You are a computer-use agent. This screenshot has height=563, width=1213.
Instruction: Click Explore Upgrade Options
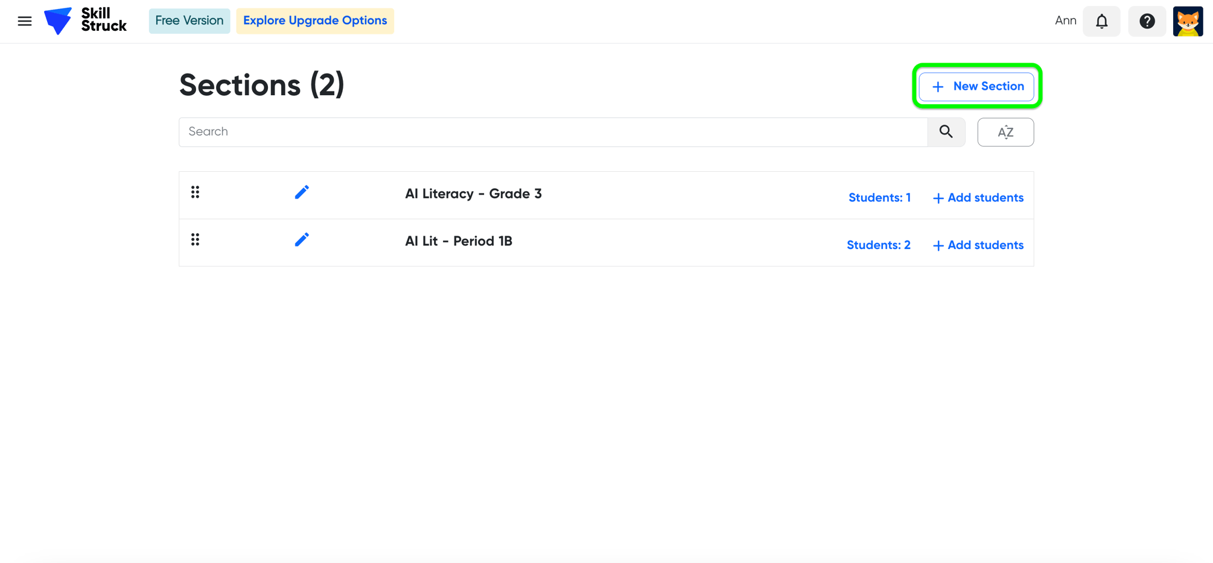(315, 20)
